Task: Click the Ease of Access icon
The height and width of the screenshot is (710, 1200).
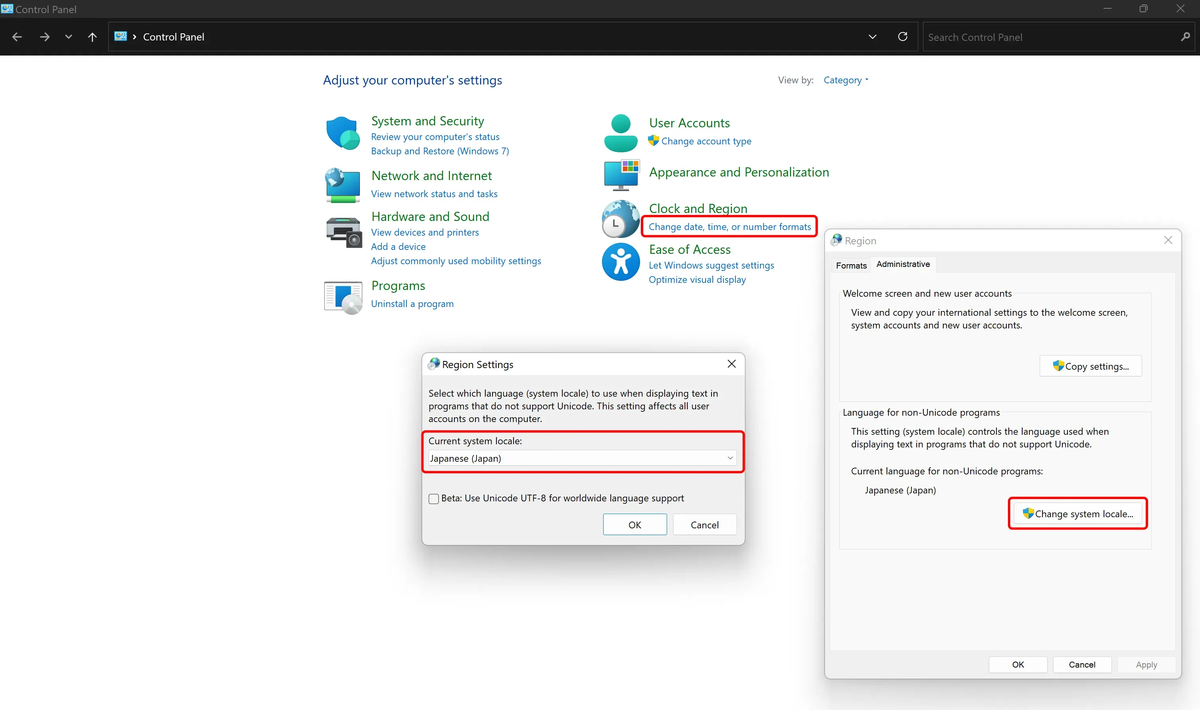Action: pos(620,261)
